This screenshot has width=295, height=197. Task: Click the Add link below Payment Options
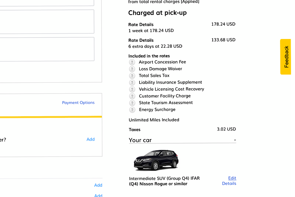tap(90, 139)
